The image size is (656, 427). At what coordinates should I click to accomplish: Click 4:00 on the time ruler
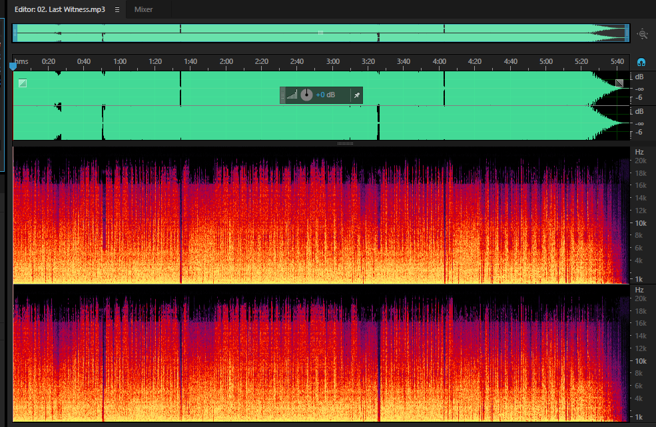point(439,61)
